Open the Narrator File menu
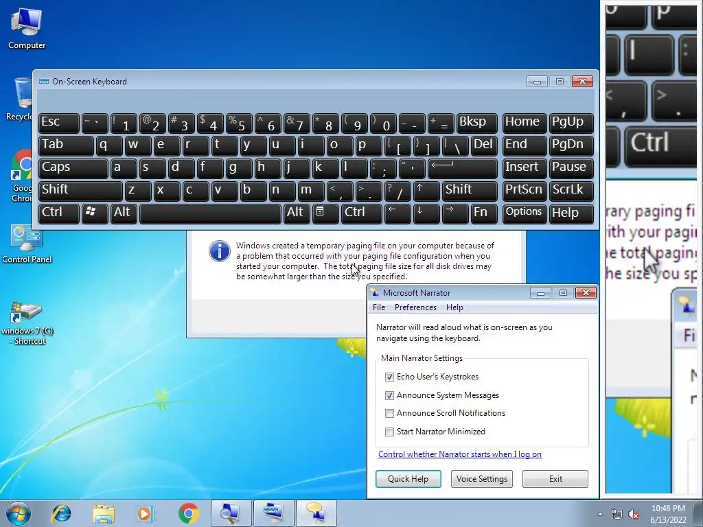 [x=379, y=307]
